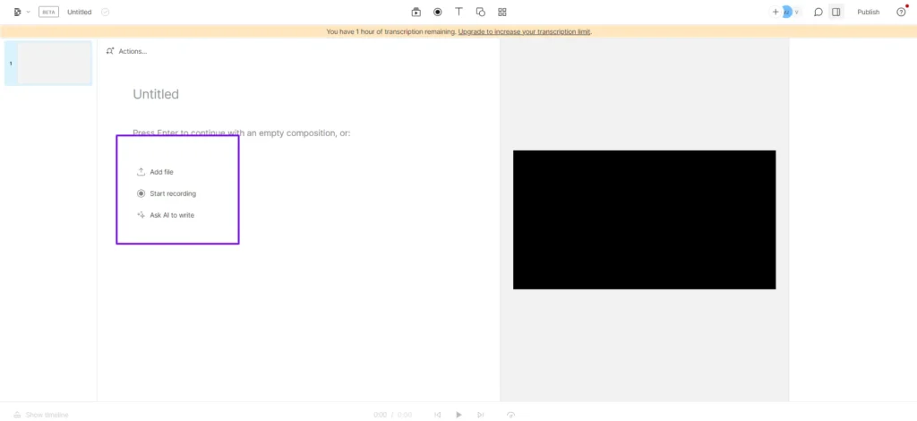Click the blue user avatar
This screenshot has width=917, height=421.
pos(787,12)
